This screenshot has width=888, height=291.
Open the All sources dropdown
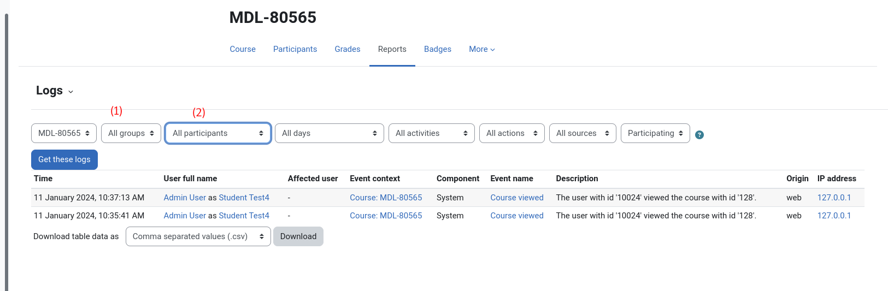point(583,133)
